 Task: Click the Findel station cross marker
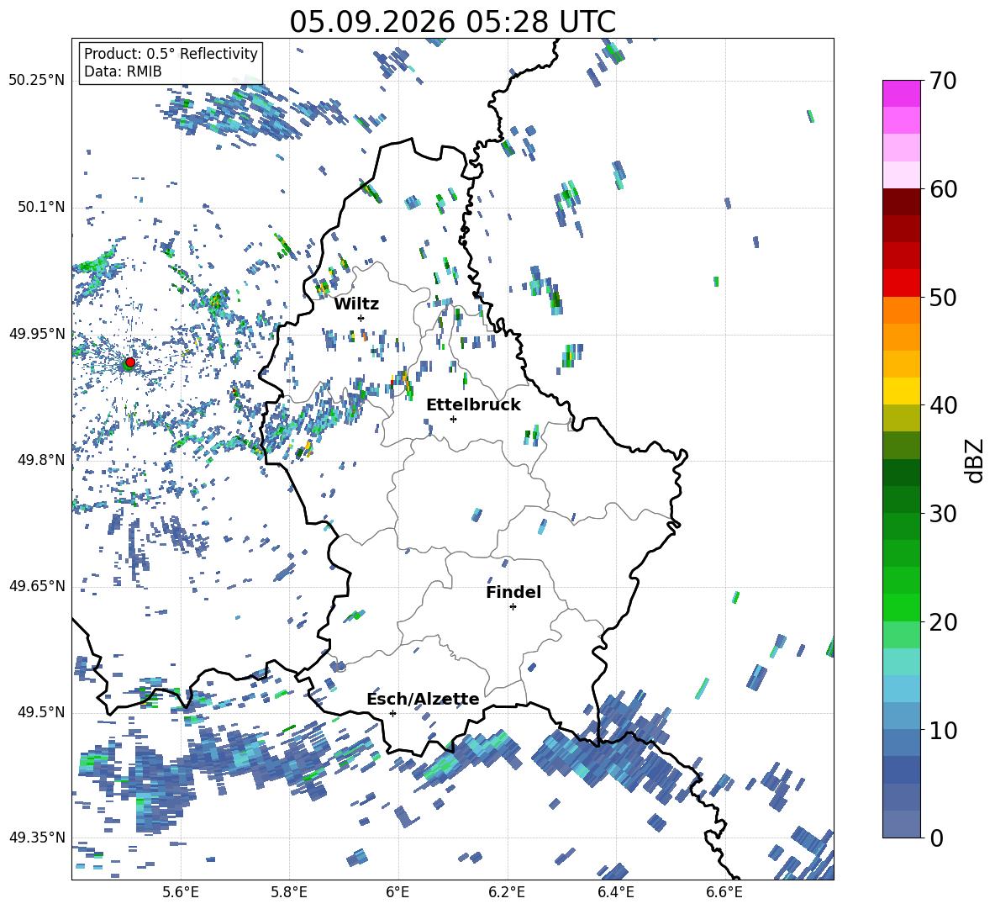pyautogui.click(x=513, y=607)
